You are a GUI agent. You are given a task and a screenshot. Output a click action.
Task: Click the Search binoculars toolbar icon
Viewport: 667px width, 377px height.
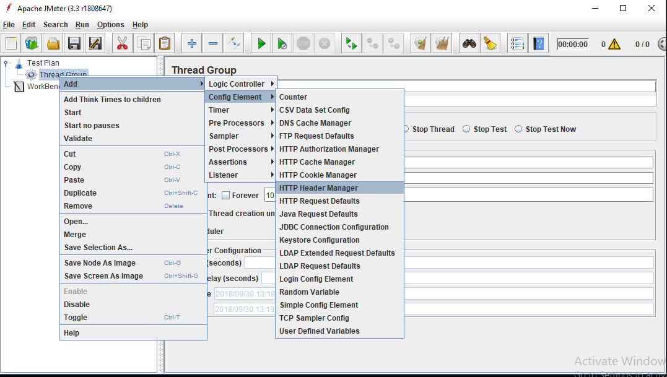pyautogui.click(x=469, y=43)
